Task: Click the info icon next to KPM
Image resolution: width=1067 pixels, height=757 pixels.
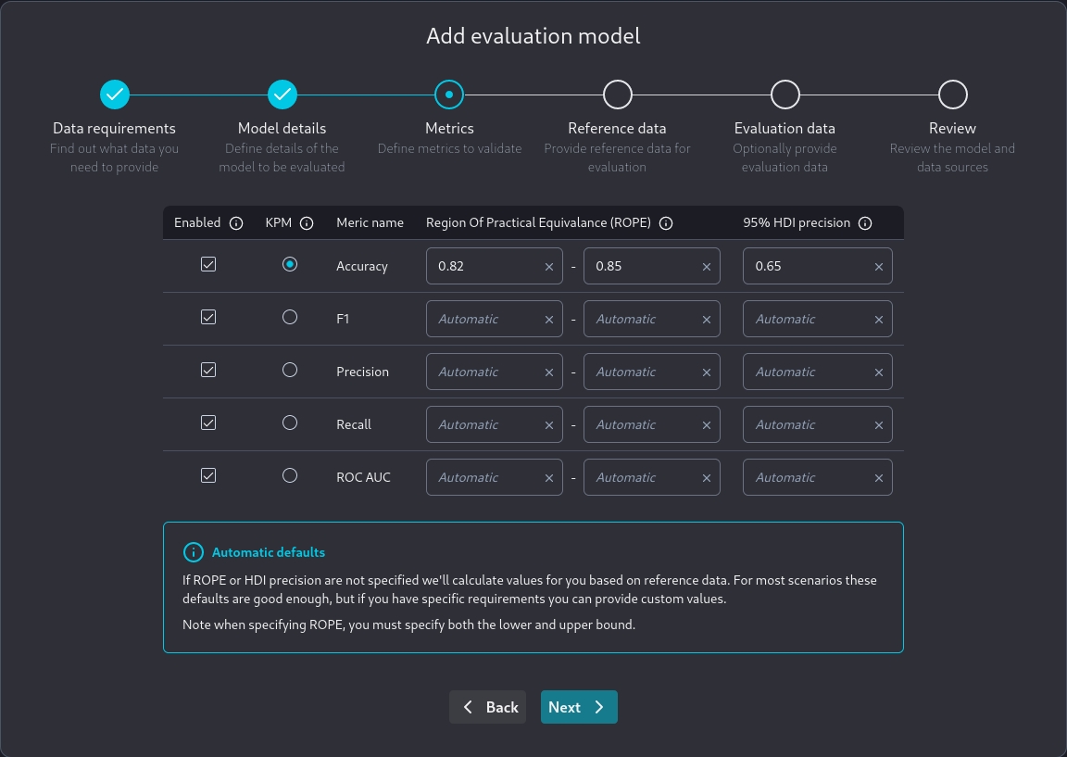Action: (307, 223)
